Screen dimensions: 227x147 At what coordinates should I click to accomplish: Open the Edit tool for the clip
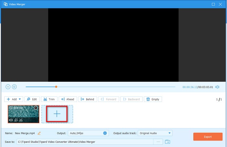click(32, 99)
